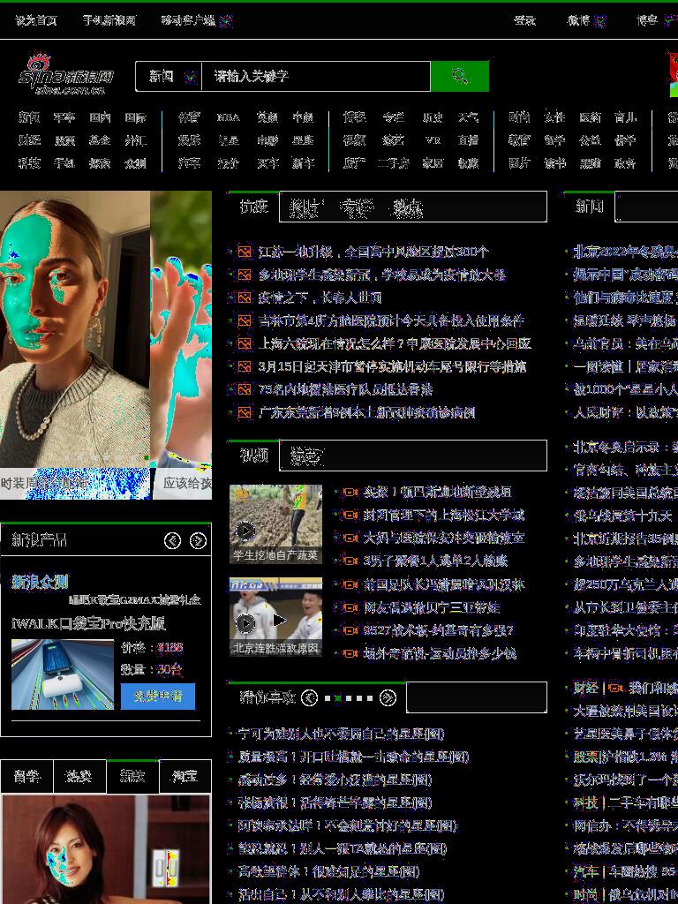Click image icon before 3月15日起天津市 headline

point(245,366)
